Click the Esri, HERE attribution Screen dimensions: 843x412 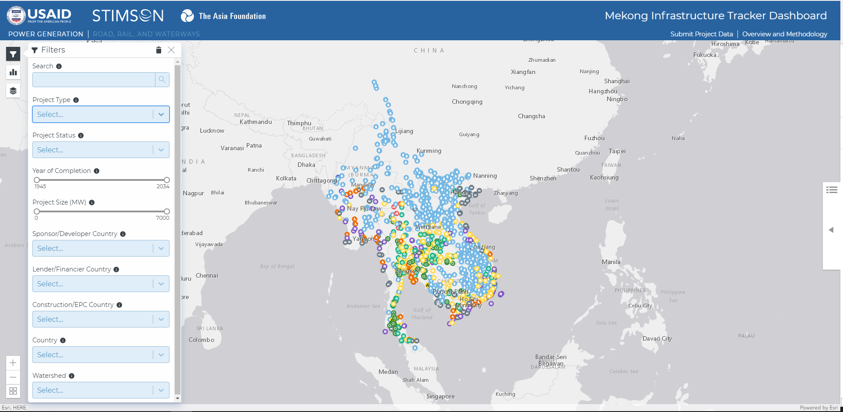[x=14, y=408]
